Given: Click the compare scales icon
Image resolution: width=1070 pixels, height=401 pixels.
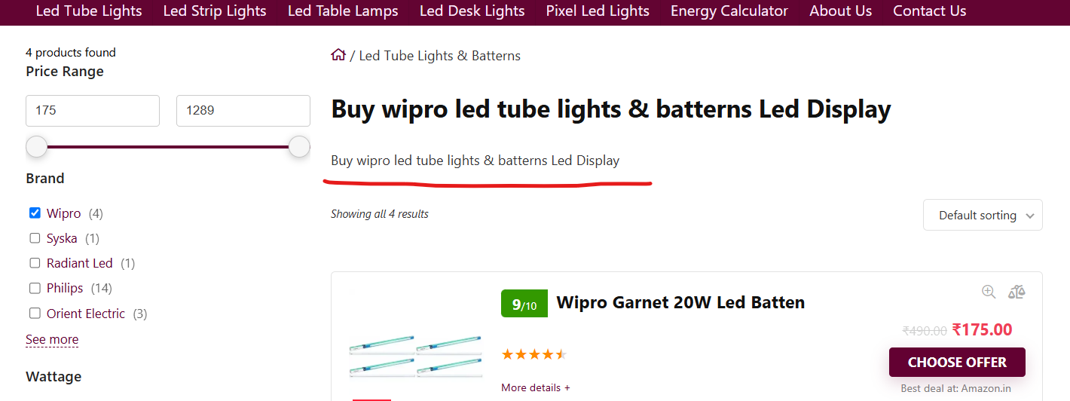Looking at the screenshot, I should [1016, 292].
